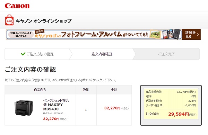Viewport: 208px width, 135px height.
Task: Click the クーポン値引き -3,000円 row
Action: [x=171, y=105]
